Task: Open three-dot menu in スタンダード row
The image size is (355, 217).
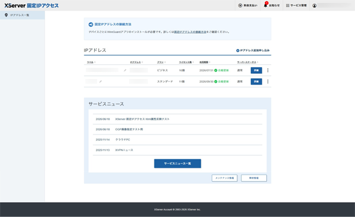Action: pyautogui.click(x=268, y=81)
